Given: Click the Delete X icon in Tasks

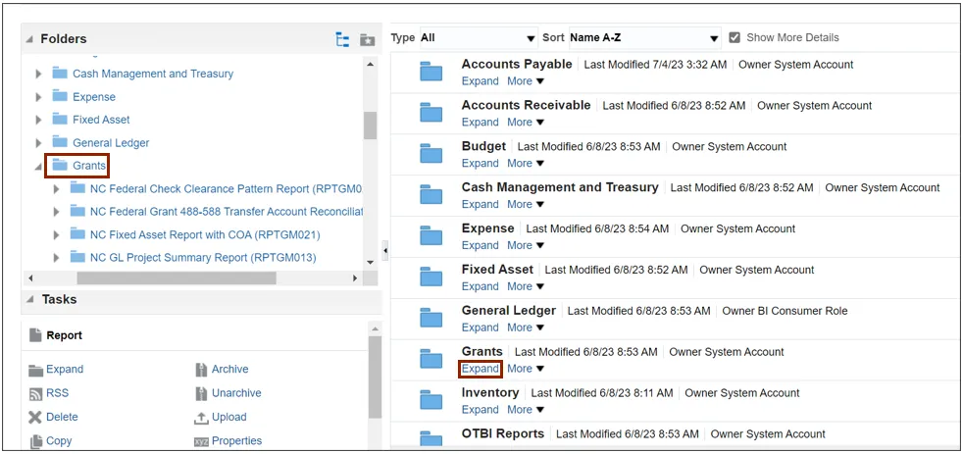Looking at the screenshot, I should tap(36, 418).
